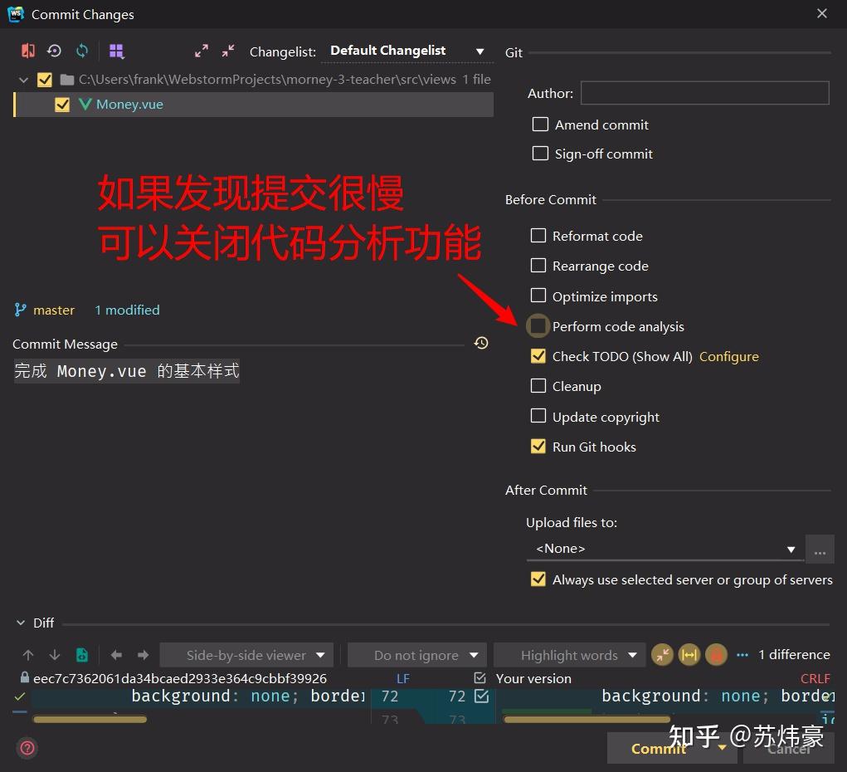The height and width of the screenshot is (772, 847).
Task: Click the help question mark icon
Action: [27, 748]
